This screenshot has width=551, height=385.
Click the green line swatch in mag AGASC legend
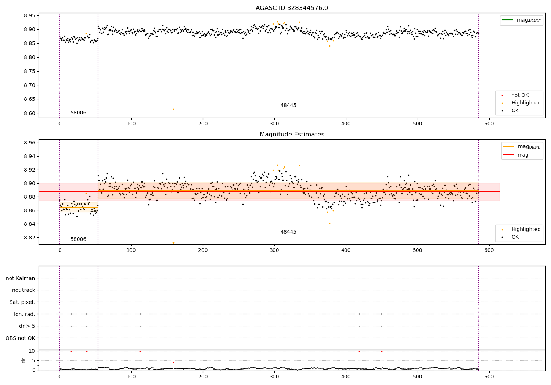click(508, 20)
